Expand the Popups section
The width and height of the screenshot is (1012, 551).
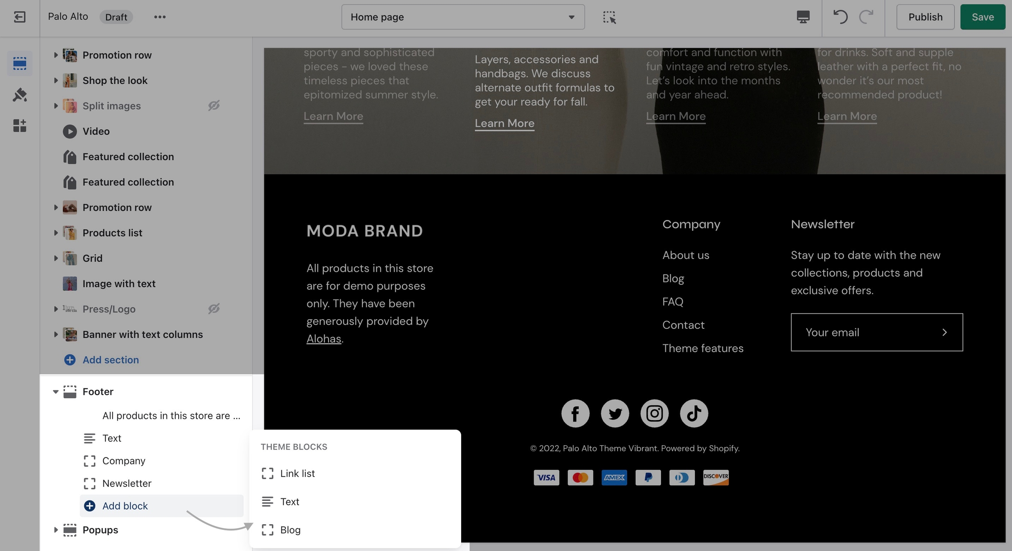tap(56, 530)
